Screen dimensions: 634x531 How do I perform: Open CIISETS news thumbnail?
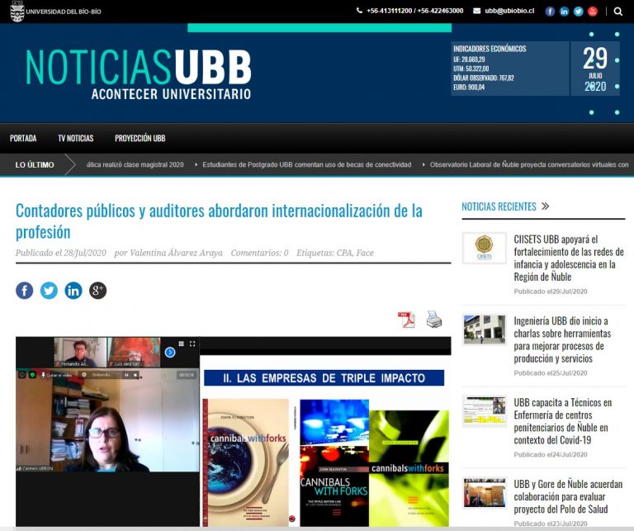(x=484, y=248)
